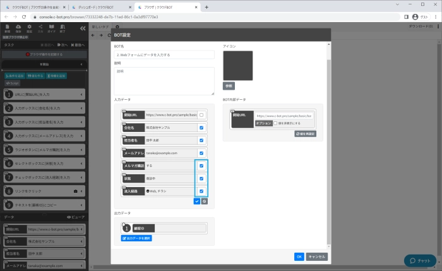This screenshot has height=271, width=442.
Task: Click the 保存 cloud icon in sidebar toolbar
Action: click(x=18, y=28)
